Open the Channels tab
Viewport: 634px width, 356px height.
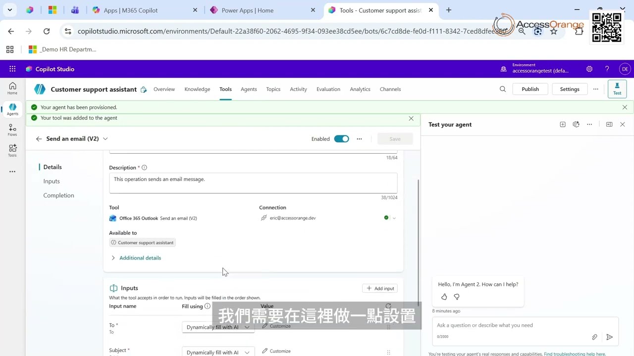pyautogui.click(x=390, y=89)
